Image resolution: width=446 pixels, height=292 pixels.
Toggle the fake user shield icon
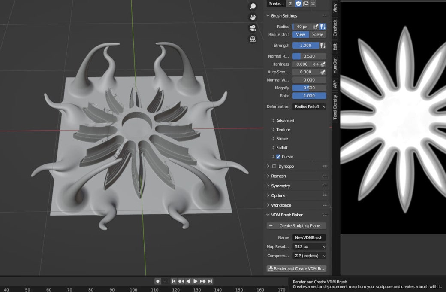click(298, 3)
